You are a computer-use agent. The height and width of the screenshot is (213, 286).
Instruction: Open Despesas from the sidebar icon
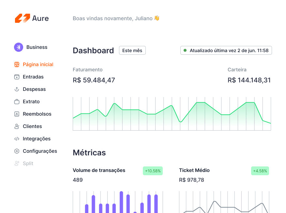[x=17, y=89]
